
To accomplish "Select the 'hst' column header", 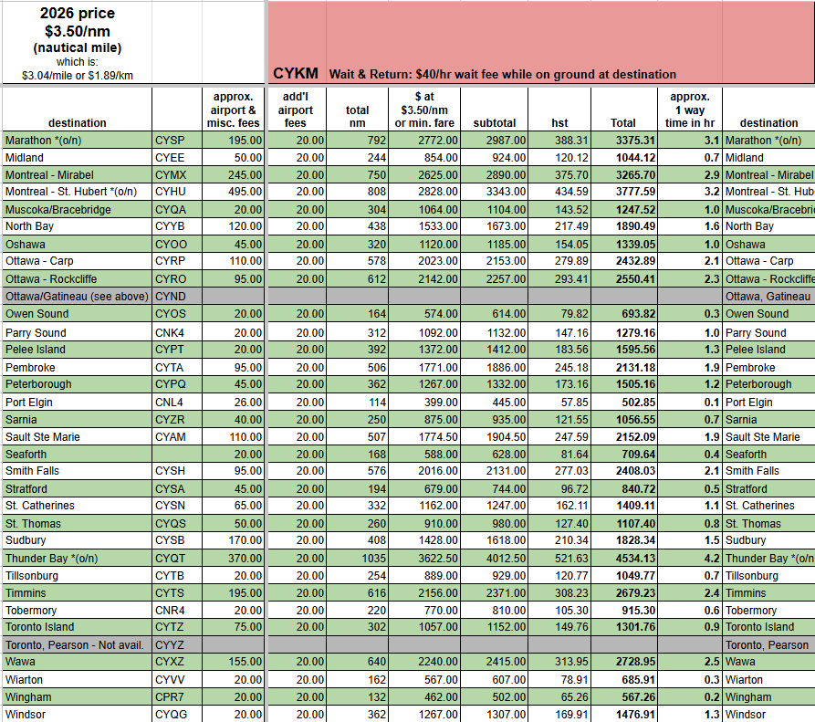I will (x=560, y=122).
